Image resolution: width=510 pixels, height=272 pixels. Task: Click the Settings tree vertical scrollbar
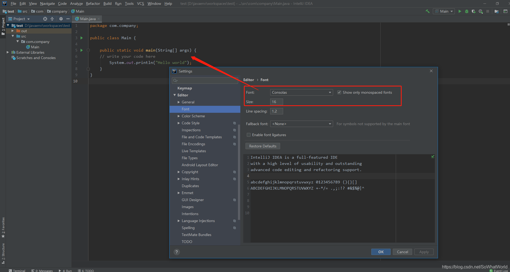tap(239, 172)
